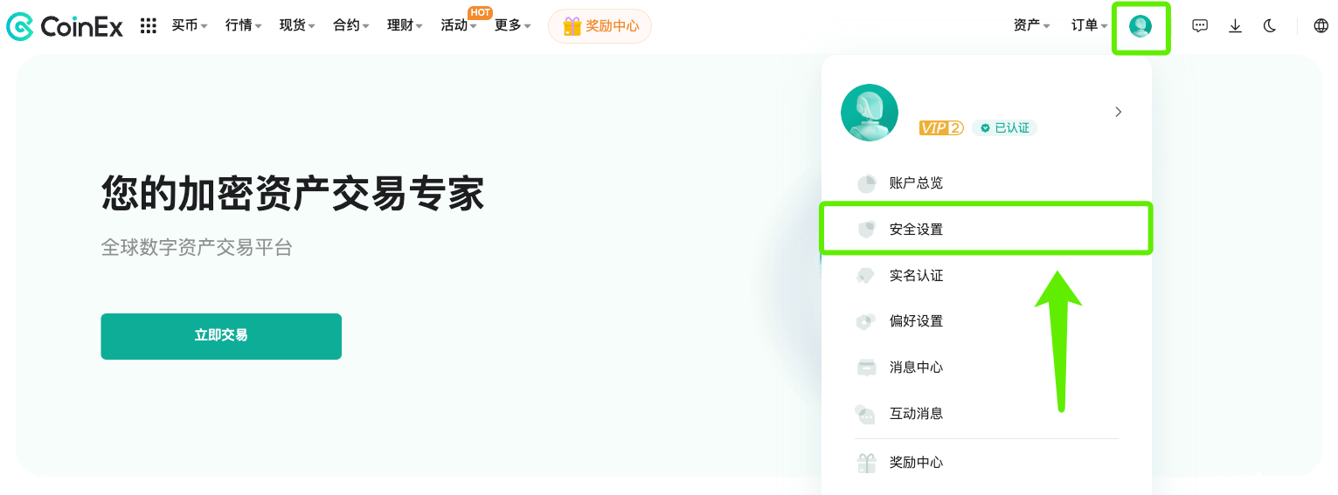Select 账户总览 in the user menu
Image resolution: width=1338 pixels, height=495 pixels.
coord(916,183)
